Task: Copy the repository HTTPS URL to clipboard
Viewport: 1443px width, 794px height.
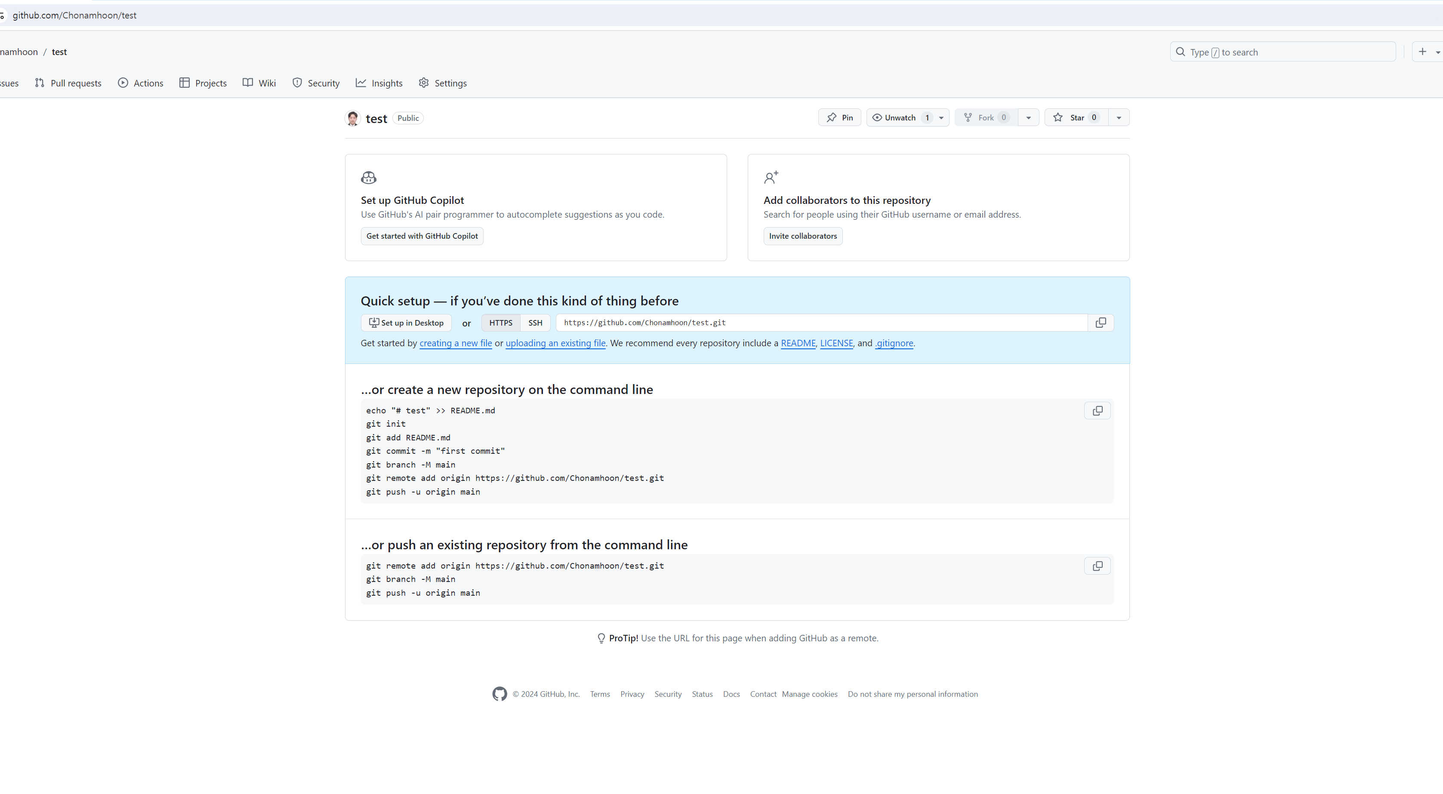Action: tap(1100, 323)
